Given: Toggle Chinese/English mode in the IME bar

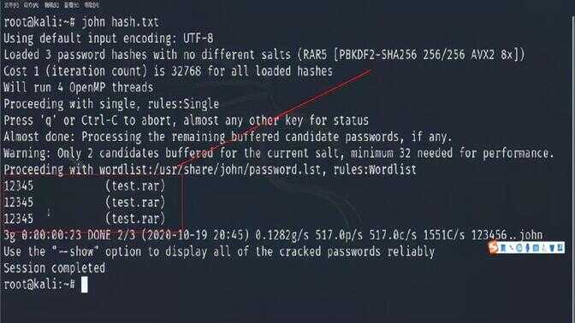Looking at the screenshot, I should (503, 248).
